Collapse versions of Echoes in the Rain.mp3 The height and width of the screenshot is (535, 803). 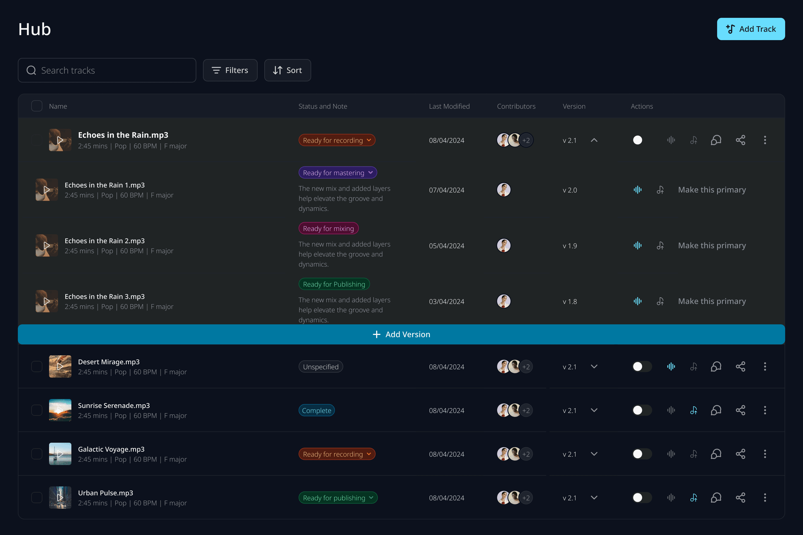pos(594,140)
